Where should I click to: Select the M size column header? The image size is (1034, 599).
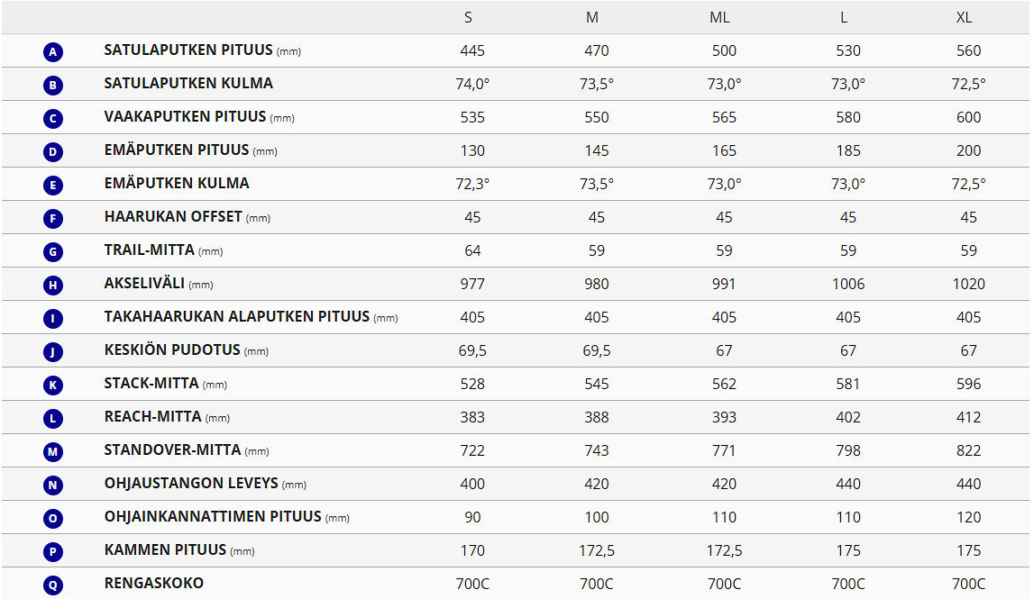pos(592,18)
